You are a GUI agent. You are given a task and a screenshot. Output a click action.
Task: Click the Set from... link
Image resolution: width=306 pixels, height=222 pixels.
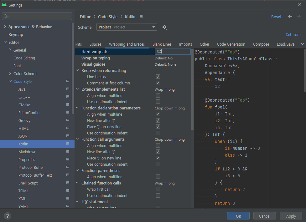(294, 34)
